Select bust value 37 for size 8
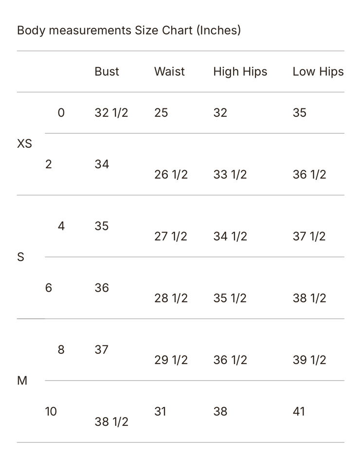The width and height of the screenshot is (360, 458). 101,350
